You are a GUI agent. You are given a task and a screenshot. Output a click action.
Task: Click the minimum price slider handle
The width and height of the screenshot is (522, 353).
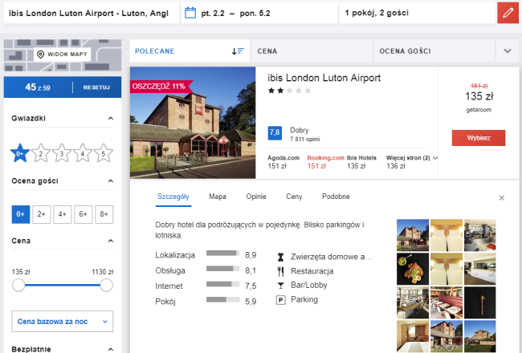click(x=18, y=286)
